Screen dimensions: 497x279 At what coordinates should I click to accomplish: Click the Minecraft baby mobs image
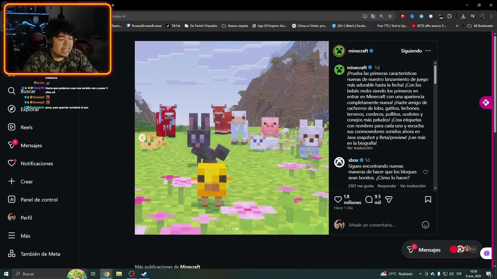click(231, 138)
